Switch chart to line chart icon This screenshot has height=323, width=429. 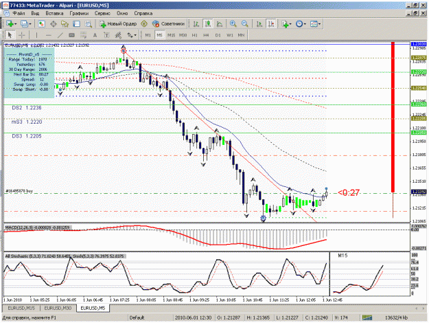click(220, 24)
